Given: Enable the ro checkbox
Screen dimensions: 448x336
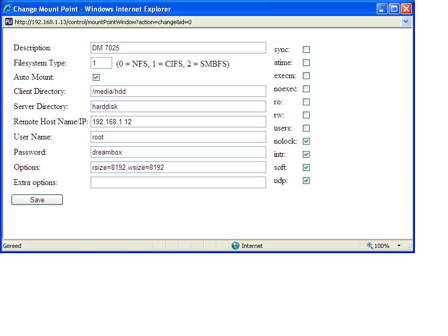Looking at the screenshot, I should coord(307,102).
